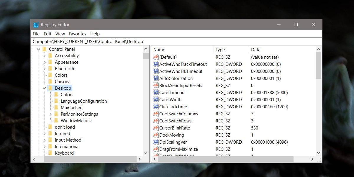This screenshot has height=177, width=354.
Task: Open the File menu
Action: tap(36, 34)
